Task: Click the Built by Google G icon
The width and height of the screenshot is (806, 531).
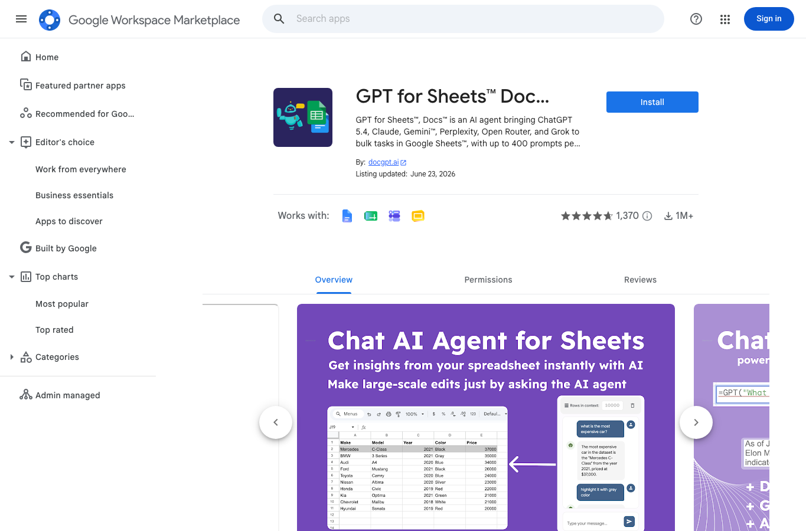Action: (25, 248)
